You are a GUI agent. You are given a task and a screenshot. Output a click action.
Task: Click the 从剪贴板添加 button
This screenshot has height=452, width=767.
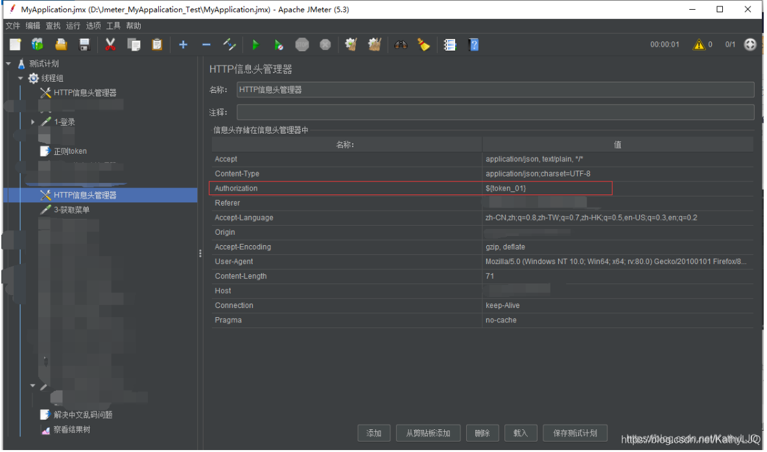(427, 433)
